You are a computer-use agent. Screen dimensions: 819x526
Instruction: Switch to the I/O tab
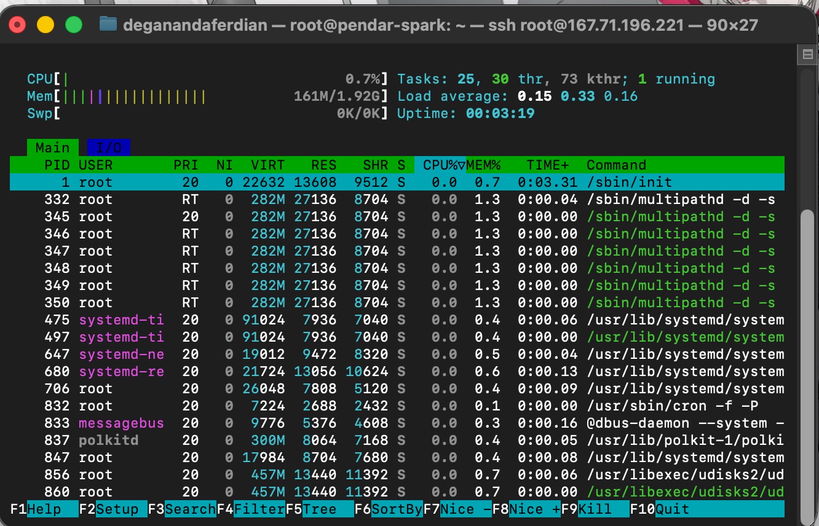pyautogui.click(x=109, y=147)
